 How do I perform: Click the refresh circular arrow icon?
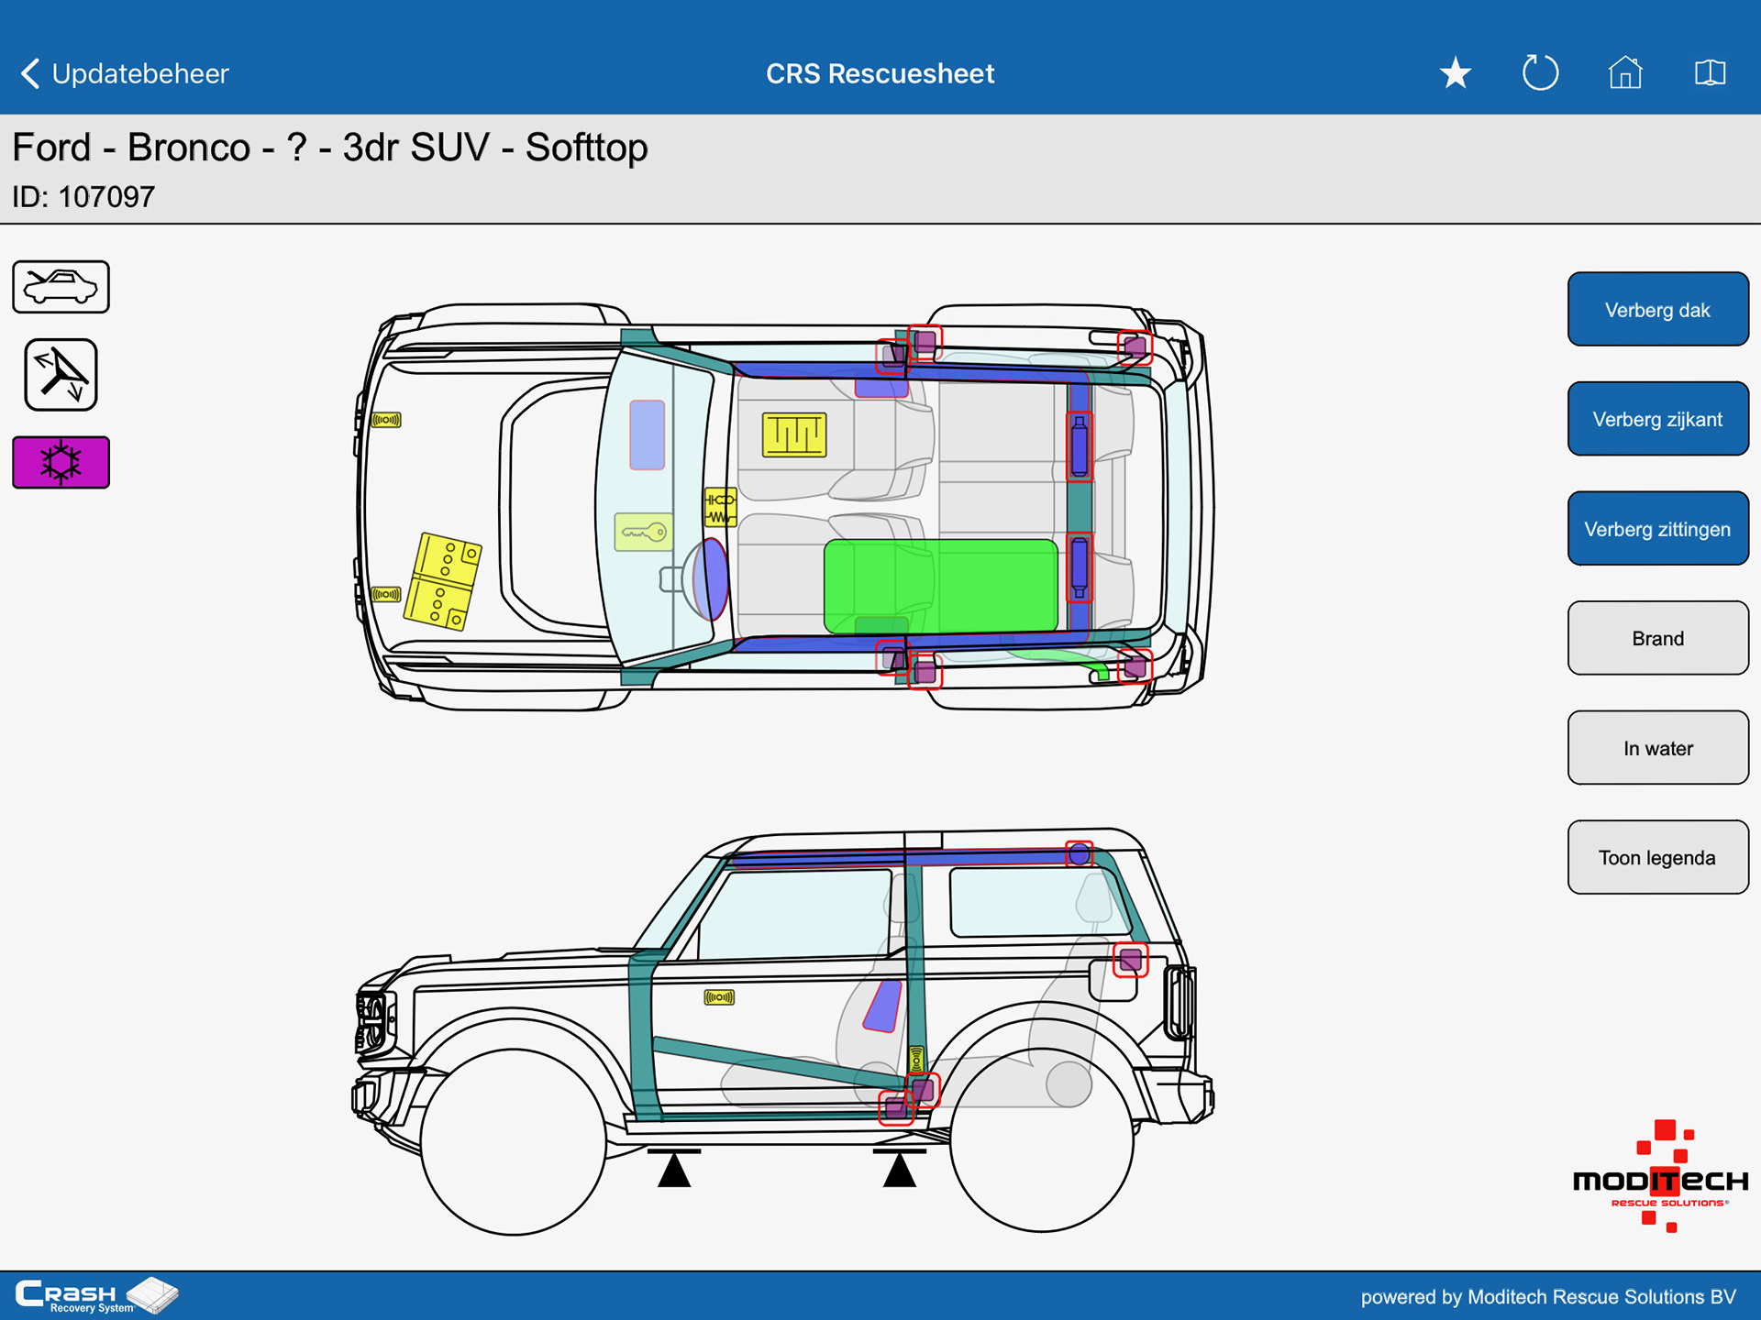point(1540,73)
